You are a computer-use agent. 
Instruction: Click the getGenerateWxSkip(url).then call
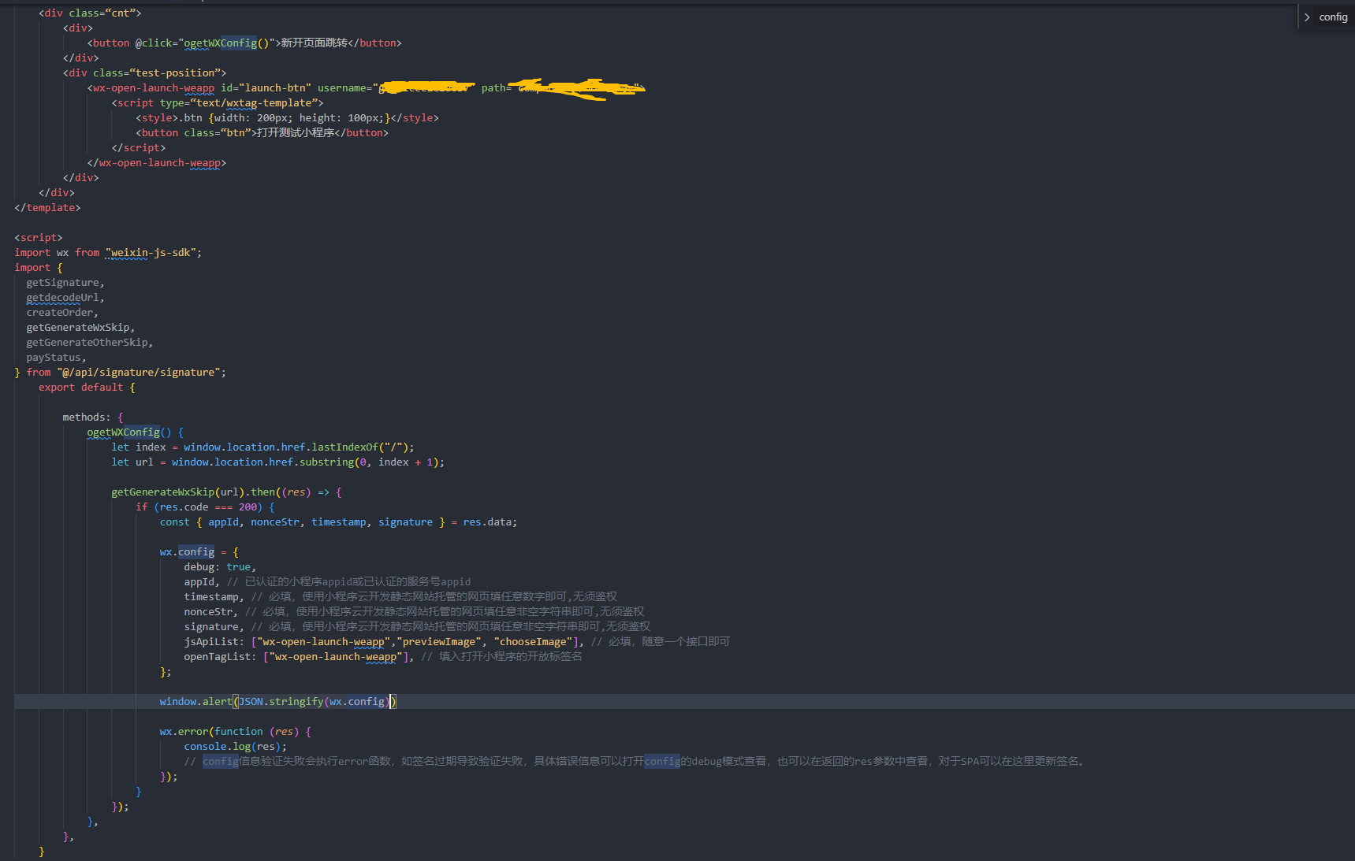pos(193,492)
